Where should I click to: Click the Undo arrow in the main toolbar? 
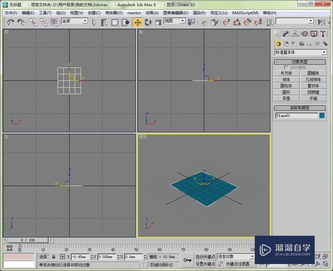10,22
